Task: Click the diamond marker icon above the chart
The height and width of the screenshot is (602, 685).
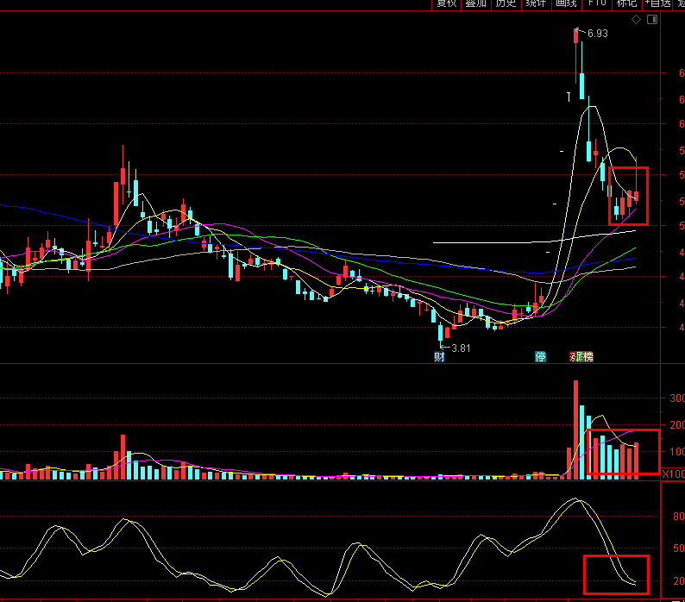Action: click(636, 19)
